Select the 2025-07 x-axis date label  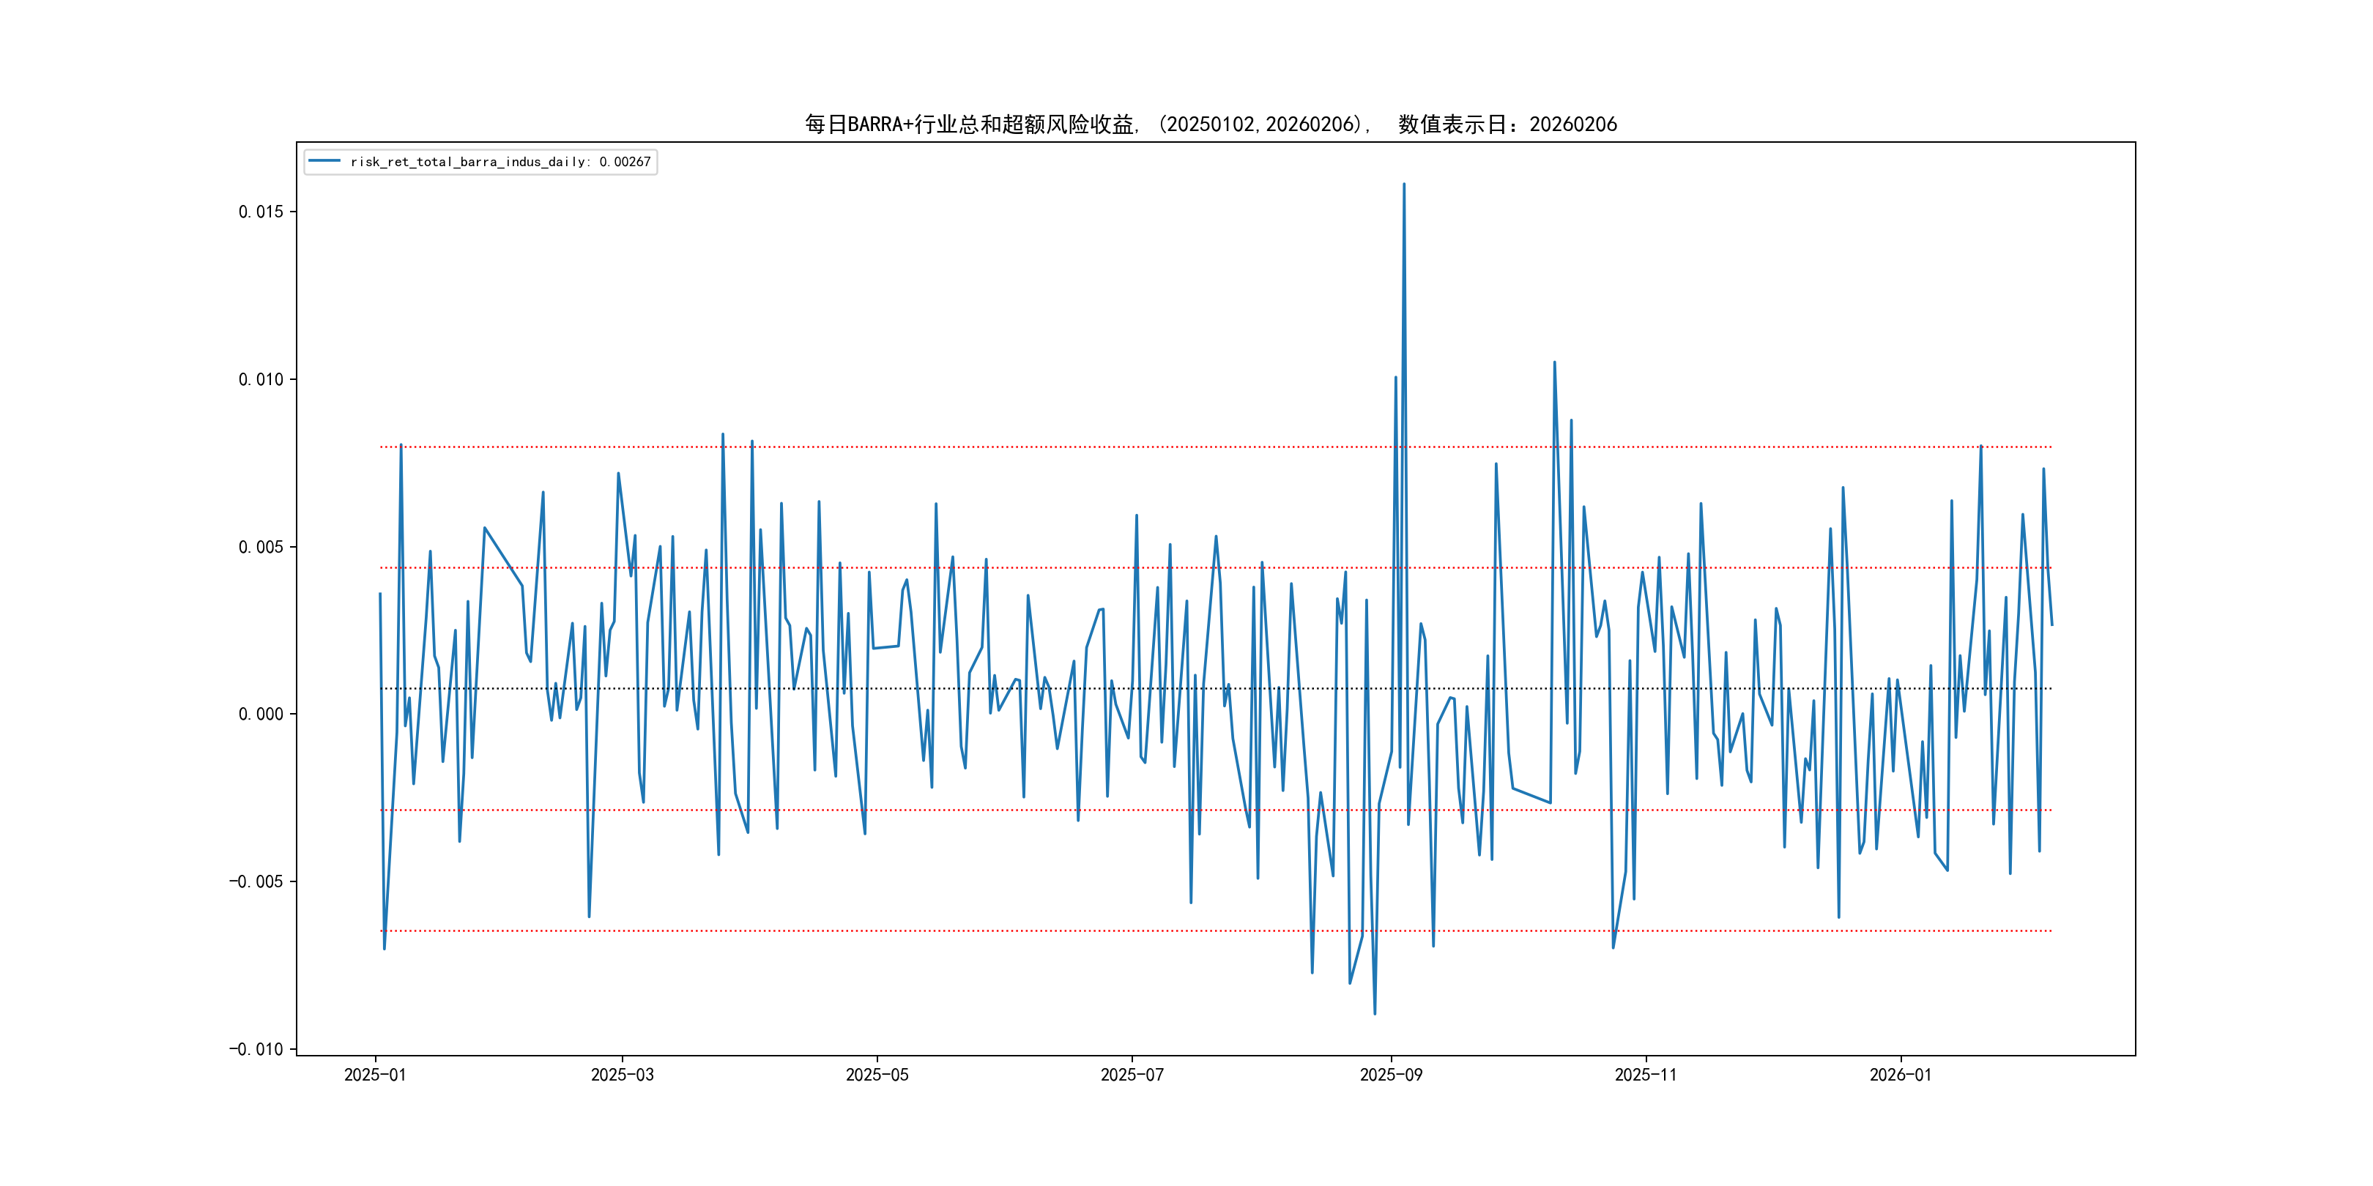1132,1075
